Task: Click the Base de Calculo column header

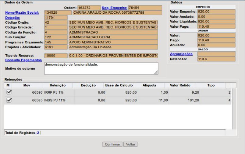Action: coord(119,85)
